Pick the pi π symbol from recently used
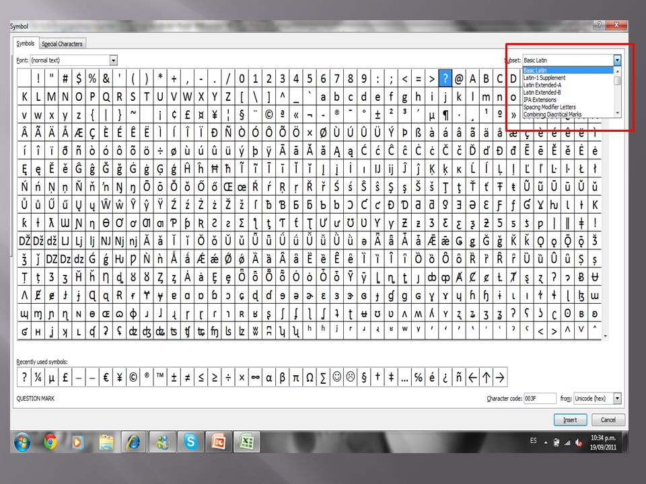 click(296, 377)
